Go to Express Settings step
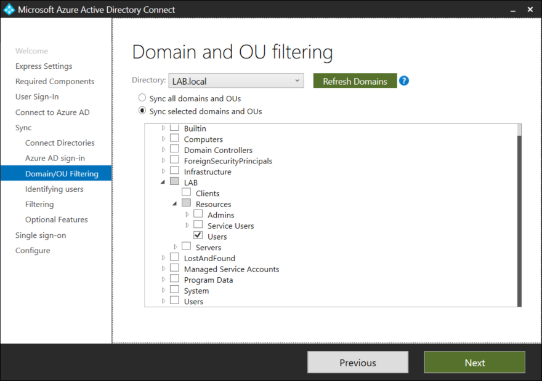The image size is (542, 381). click(44, 66)
